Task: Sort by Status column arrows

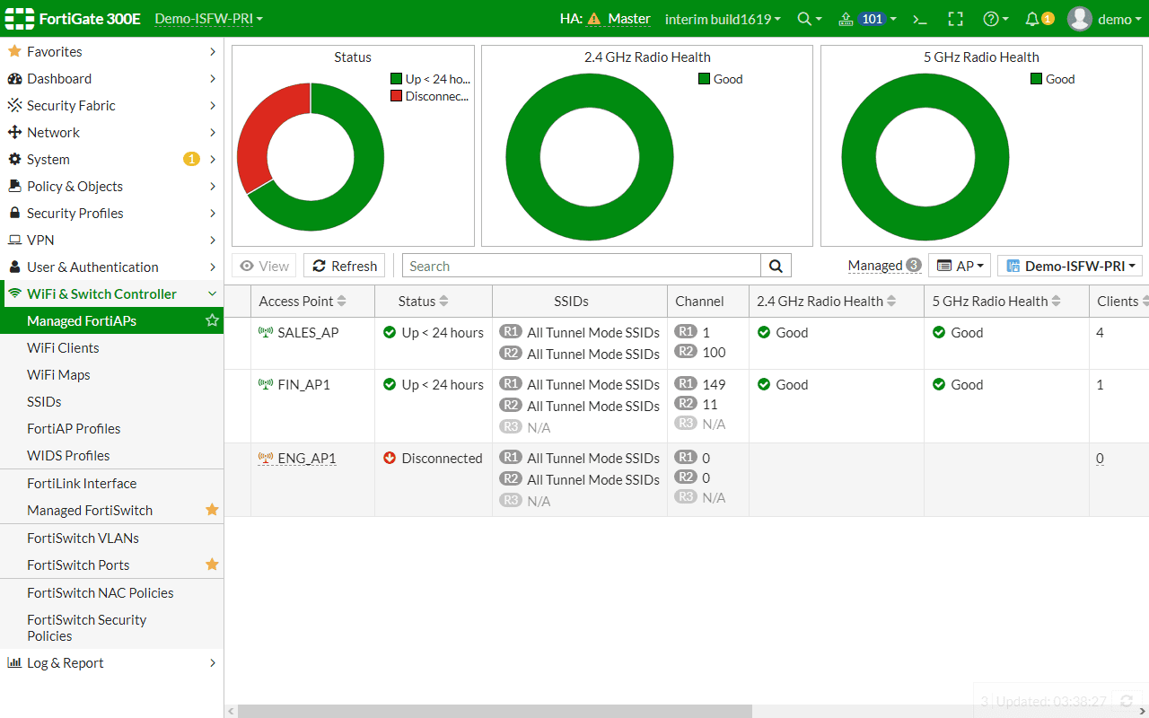Action: point(443,302)
